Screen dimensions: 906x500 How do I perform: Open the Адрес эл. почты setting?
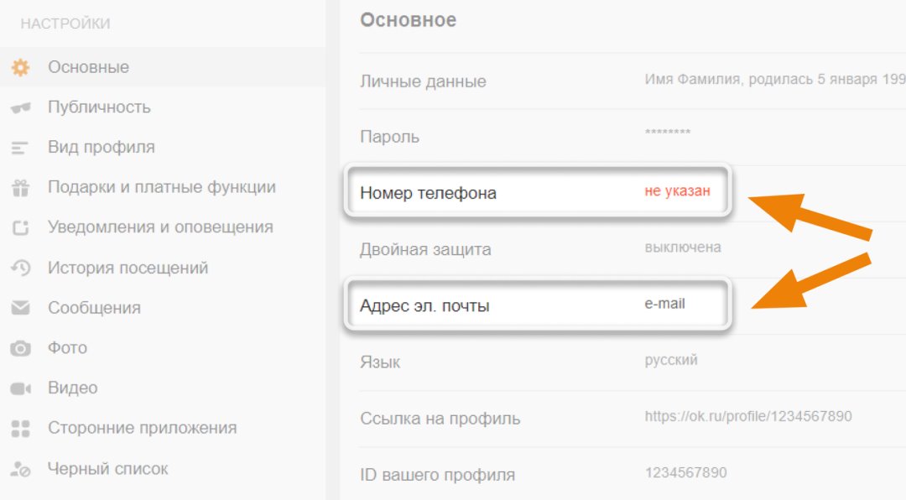click(x=424, y=306)
